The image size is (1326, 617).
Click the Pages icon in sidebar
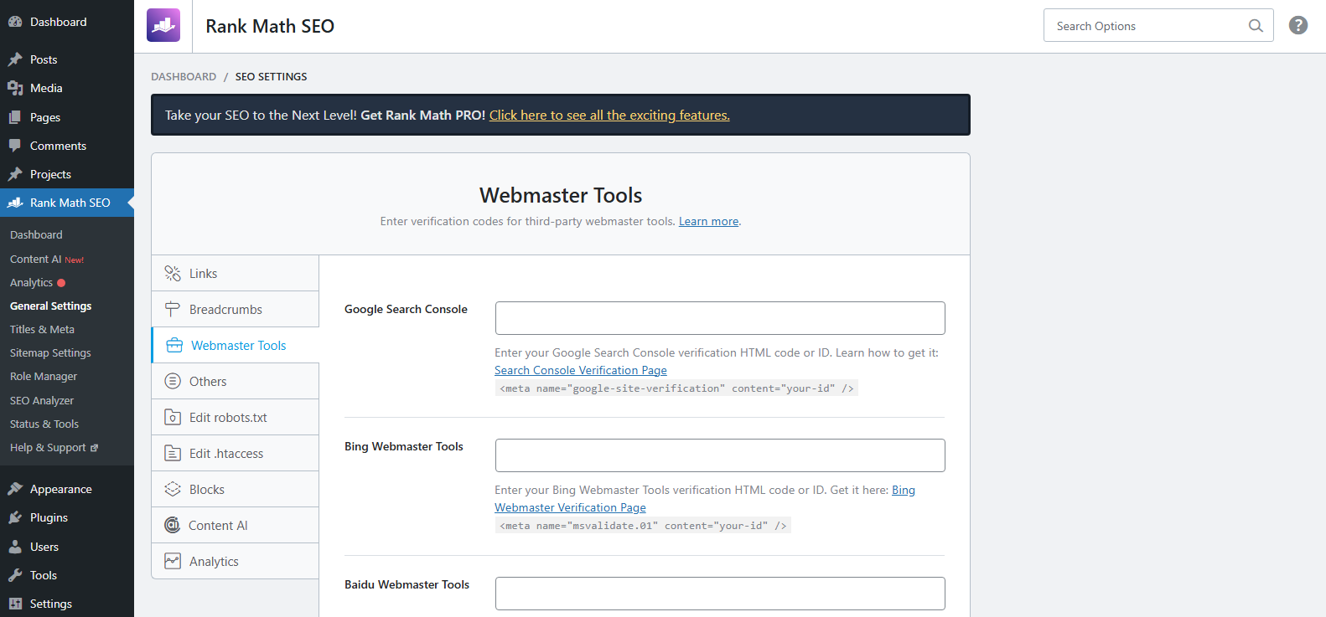point(15,117)
